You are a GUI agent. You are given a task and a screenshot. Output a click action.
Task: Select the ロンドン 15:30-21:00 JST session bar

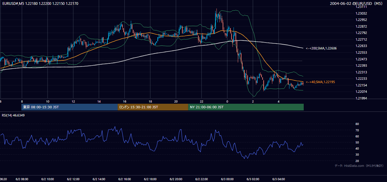(x=153, y=107)
